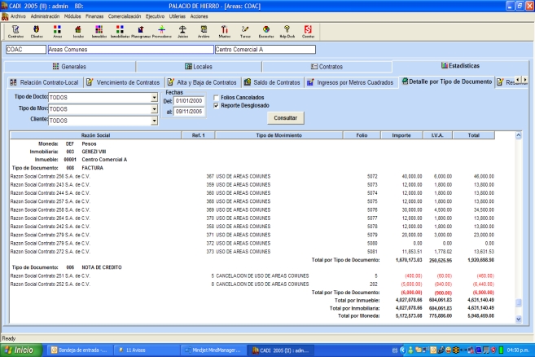535x357 pixels.
Task: Open the Areas module icon
Action: tap(57, 31)
